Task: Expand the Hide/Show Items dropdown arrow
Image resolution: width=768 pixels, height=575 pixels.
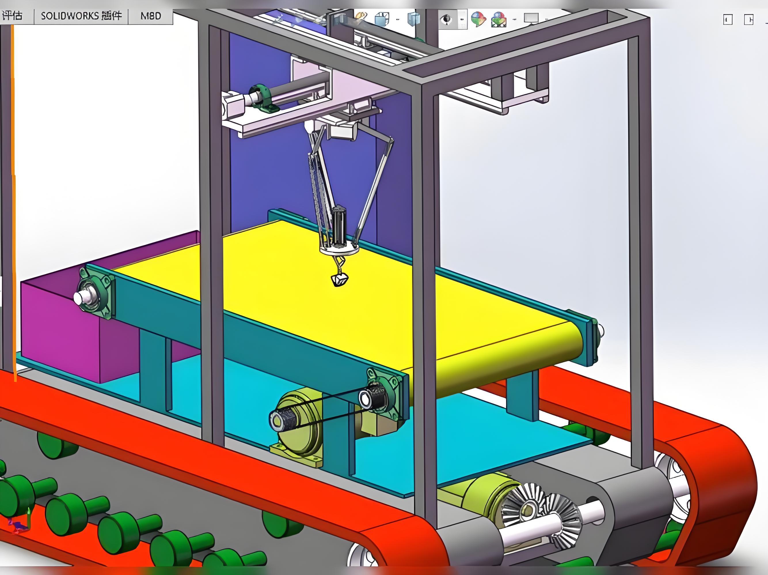Action: click(462, 20)
